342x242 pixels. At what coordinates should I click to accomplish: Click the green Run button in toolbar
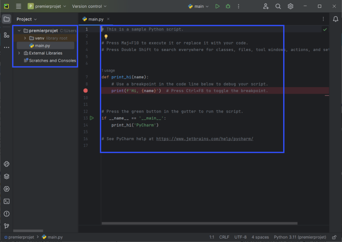coord(217,6)
